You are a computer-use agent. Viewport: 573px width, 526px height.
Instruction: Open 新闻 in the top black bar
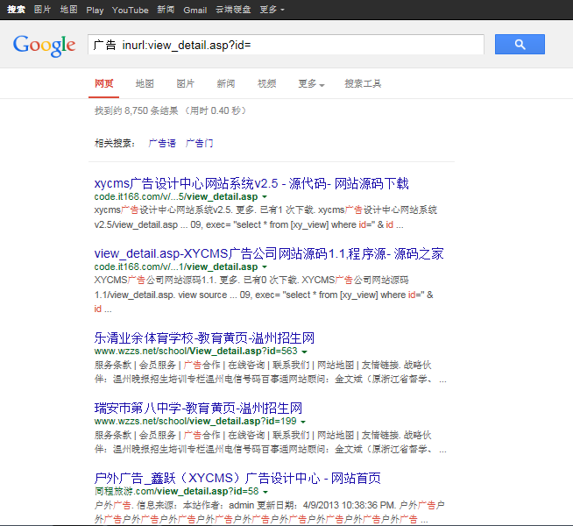click(166, 10)
